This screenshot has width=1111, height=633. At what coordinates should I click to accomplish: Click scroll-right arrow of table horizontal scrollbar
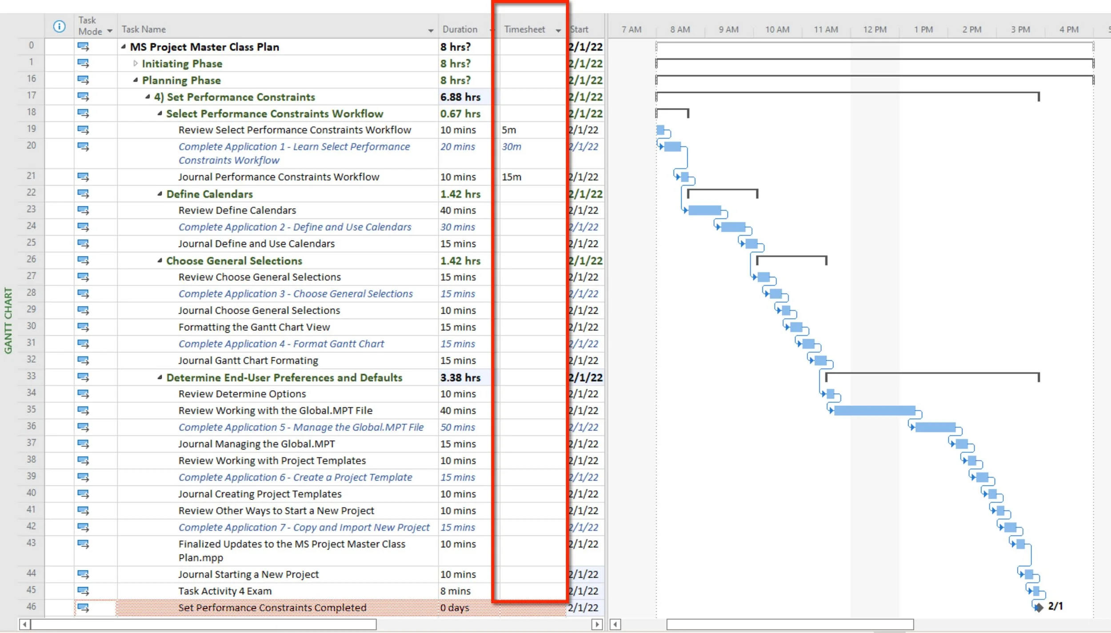coord(597,625)
